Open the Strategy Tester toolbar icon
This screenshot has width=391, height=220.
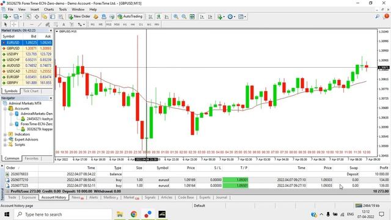[60, 16]
